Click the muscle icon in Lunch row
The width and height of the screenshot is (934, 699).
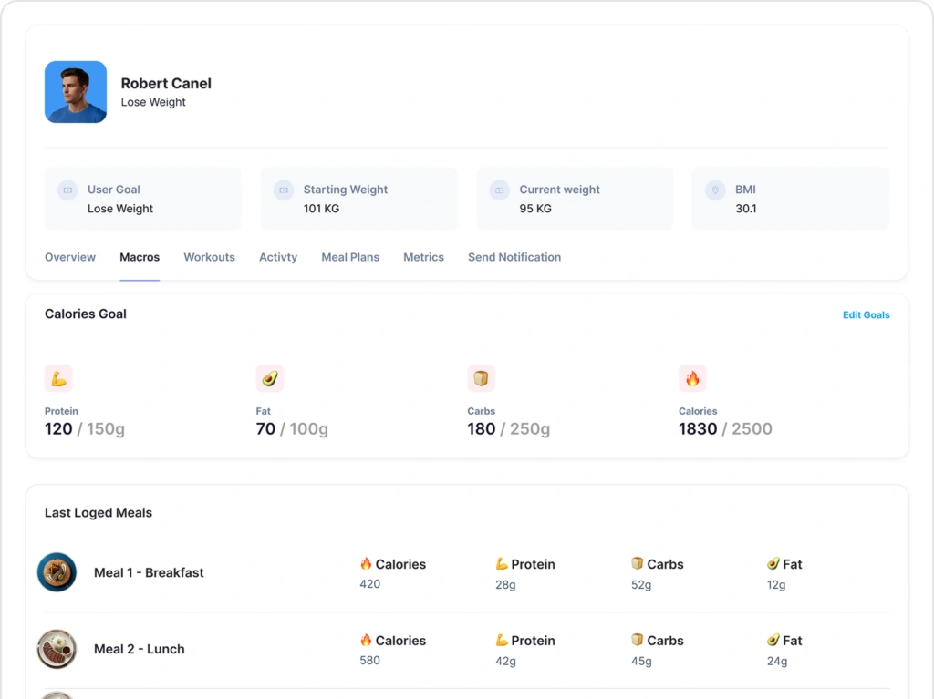coord(502,640)
